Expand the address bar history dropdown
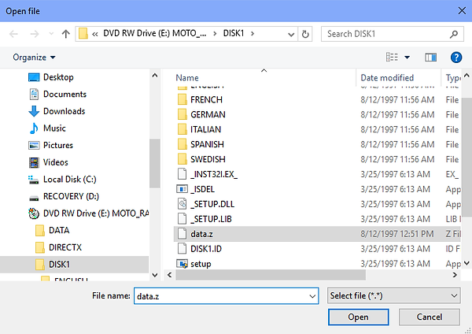This screenshot has height=334, width=472. tap(291, 34)
